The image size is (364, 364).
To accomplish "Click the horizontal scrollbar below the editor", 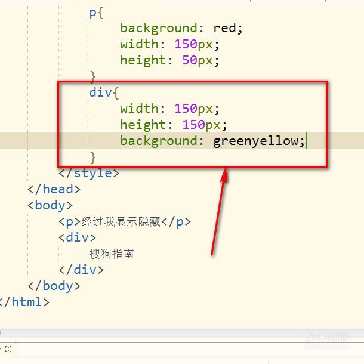I will (182, 334).
